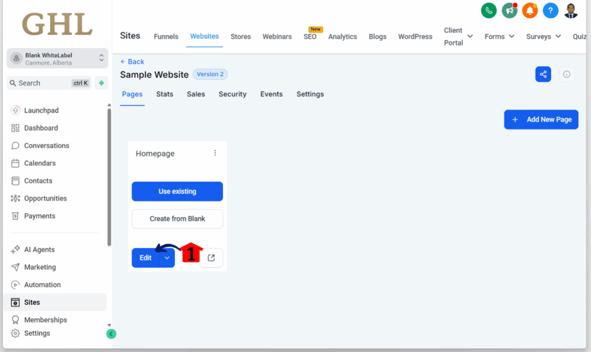The image size is (591, 352).
Task: Switch to the Sales sub-tab
Action: [196, 94]
